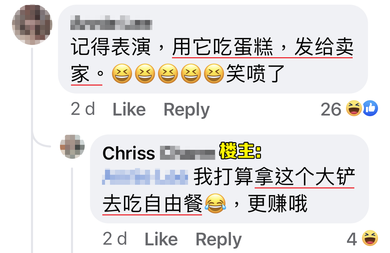Open the blue blurred mentioned user link

point(145,176)
